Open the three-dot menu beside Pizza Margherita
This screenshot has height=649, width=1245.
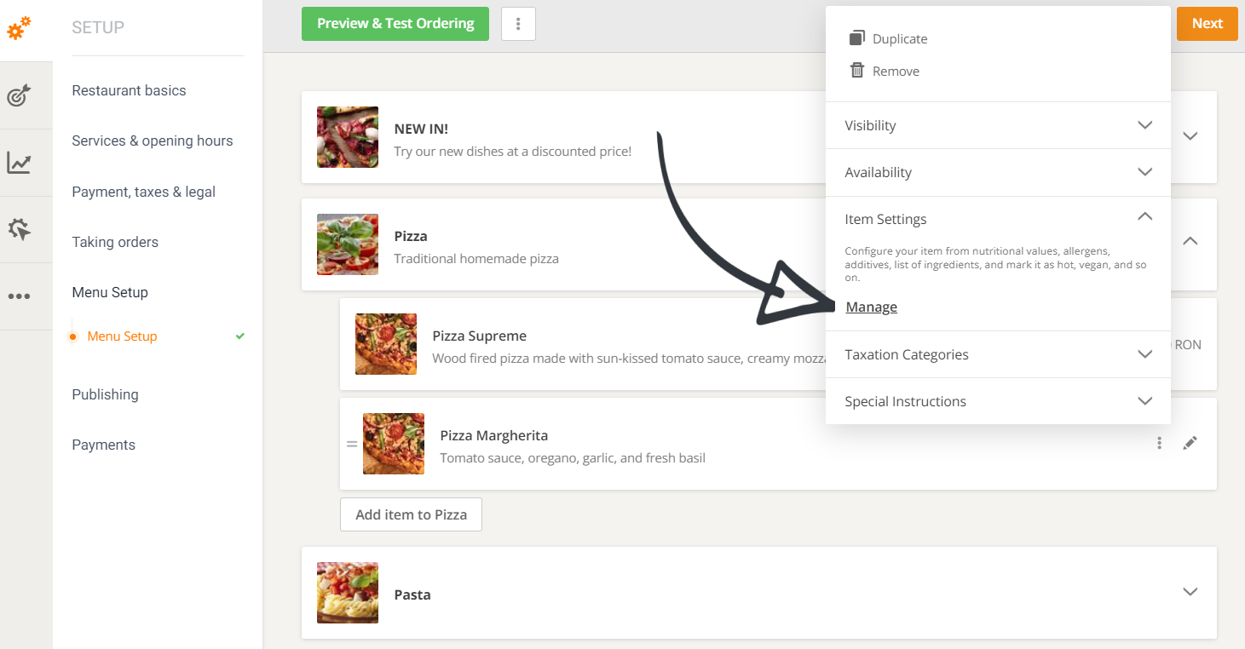pos(1159,443)
